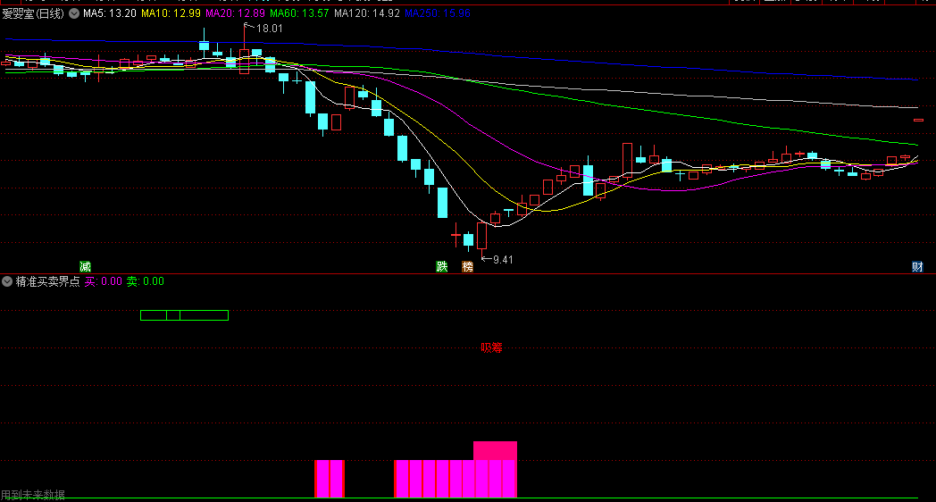This screenshot has height=502, width=936.
Task: Open the dropdown arrow beside 爱婴室(日线)
Action: pos(74,13)
